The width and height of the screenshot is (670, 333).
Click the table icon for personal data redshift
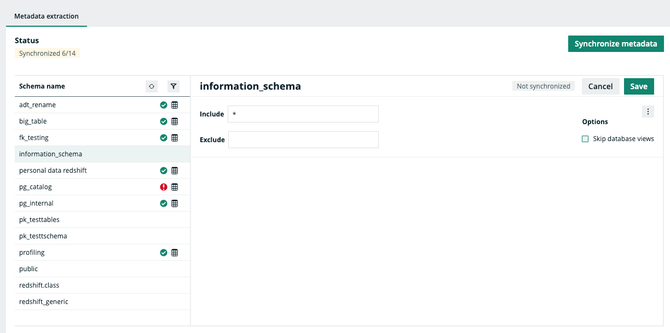(x=175, y=171)
